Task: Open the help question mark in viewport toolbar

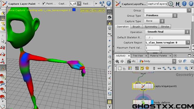Action: [109, 4]
